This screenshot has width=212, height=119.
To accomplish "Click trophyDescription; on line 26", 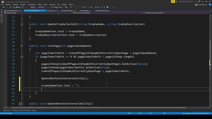I will 93,35.
